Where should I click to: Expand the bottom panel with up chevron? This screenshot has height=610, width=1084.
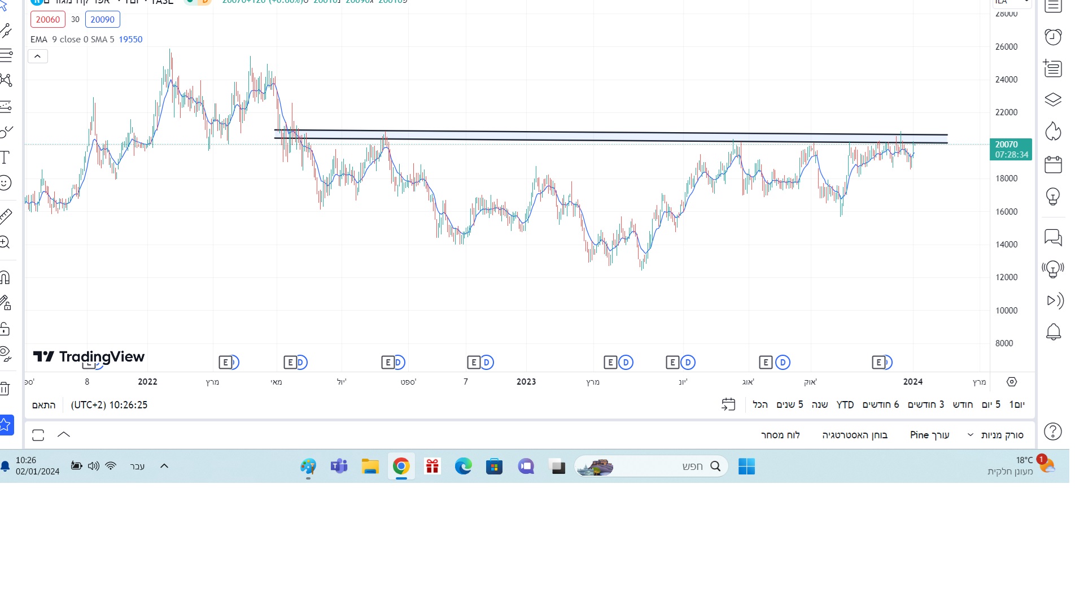tap(64, 435)
